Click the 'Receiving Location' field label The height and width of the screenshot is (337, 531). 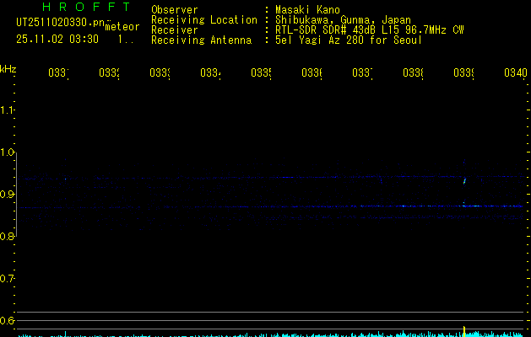203,20
